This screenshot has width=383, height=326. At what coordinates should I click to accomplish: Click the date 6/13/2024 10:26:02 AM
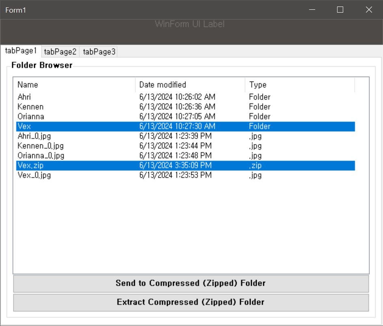177,97
